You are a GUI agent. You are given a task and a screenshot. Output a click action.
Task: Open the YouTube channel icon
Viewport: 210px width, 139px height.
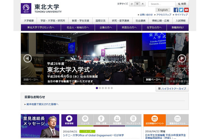tap(186, 10)
